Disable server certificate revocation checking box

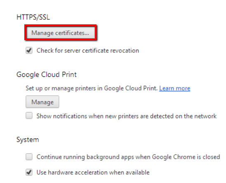(x=29, y=50)
